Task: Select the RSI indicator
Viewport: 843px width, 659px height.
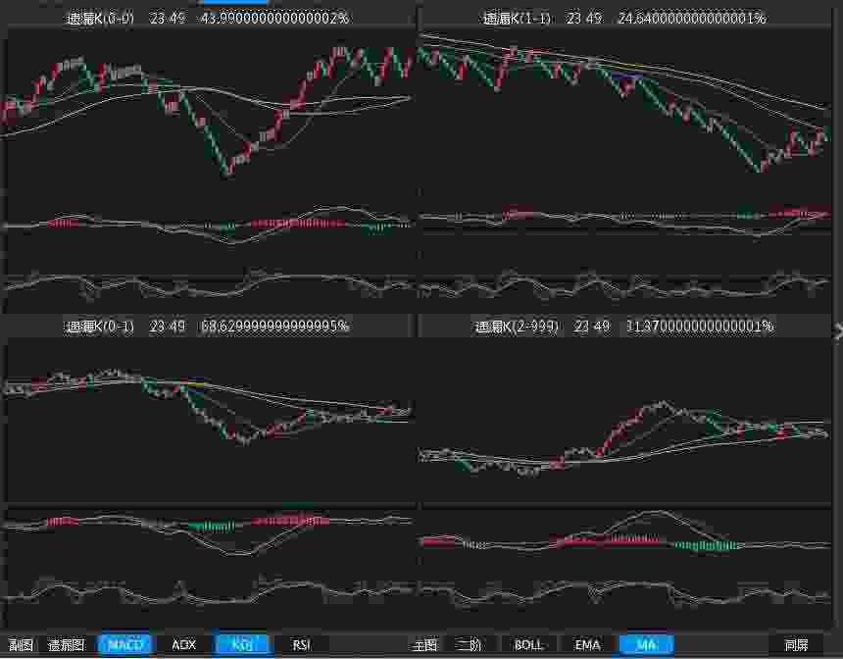Action: click(x=301, y=644)
